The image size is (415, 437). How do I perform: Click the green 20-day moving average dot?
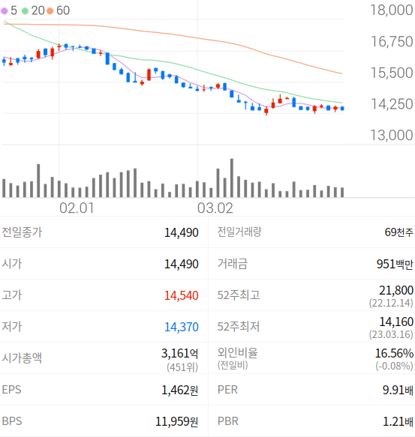[x=25, y=11]
